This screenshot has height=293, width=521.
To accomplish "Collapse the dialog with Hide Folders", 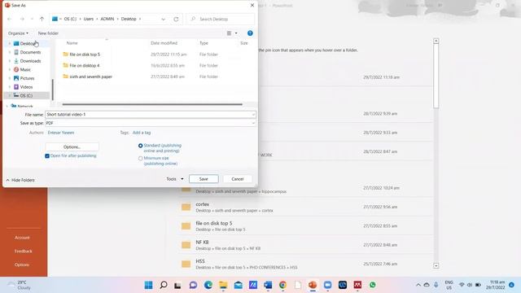I will pyautogui.click(x=20, y=180).
